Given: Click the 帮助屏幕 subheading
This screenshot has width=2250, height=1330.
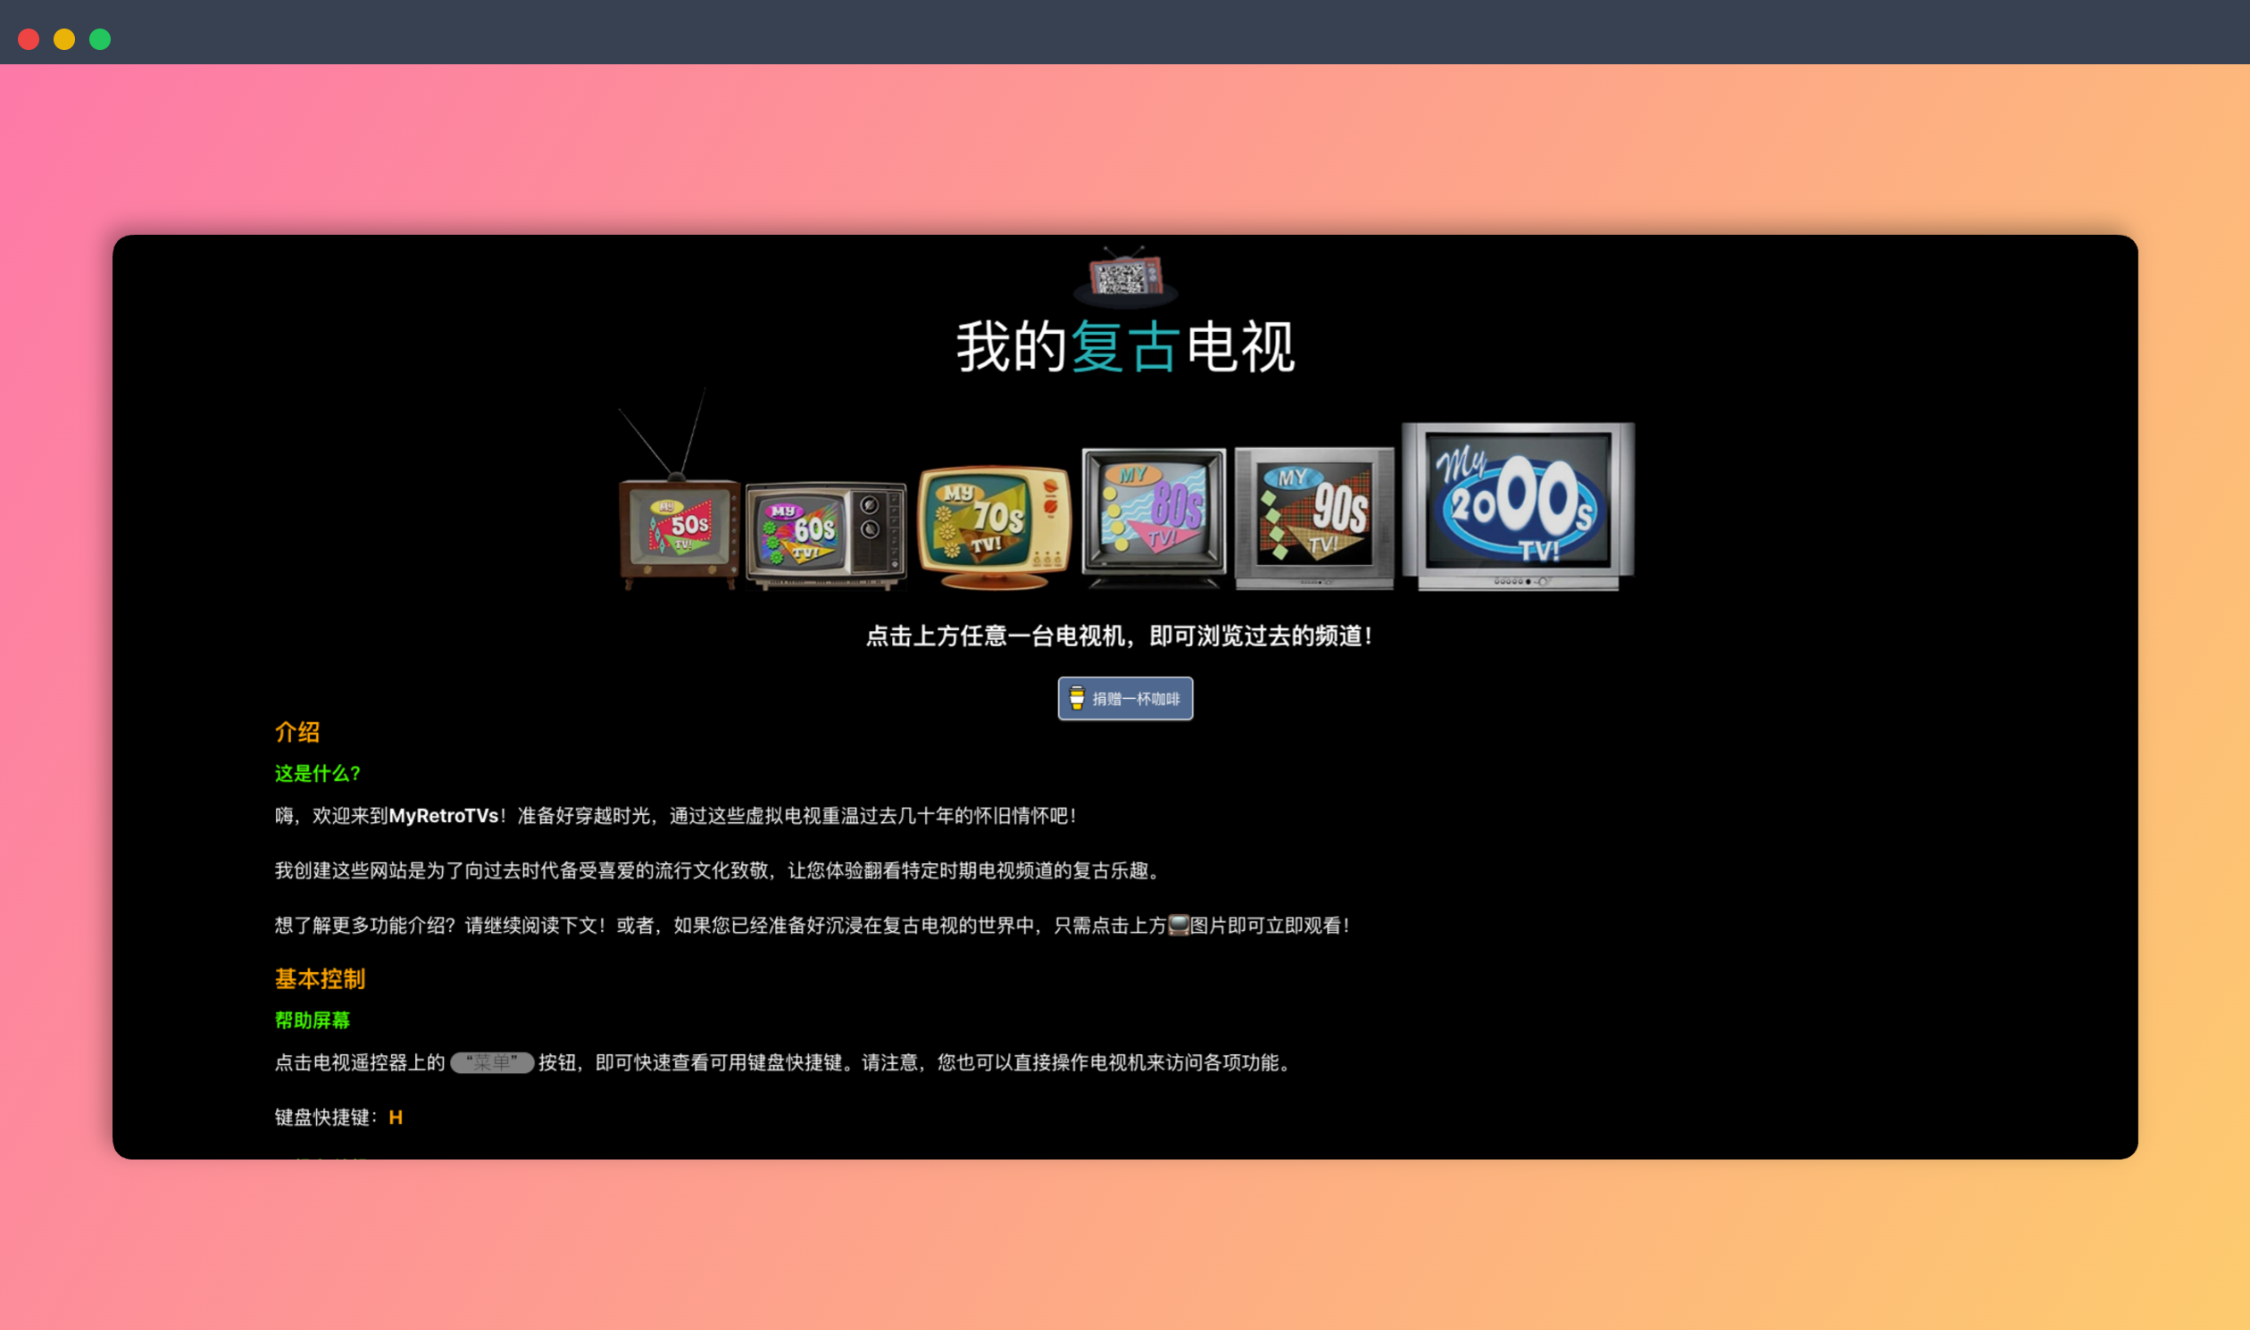Looking at the screenshot, I should pyautogui.click(x=311, y=1021).
